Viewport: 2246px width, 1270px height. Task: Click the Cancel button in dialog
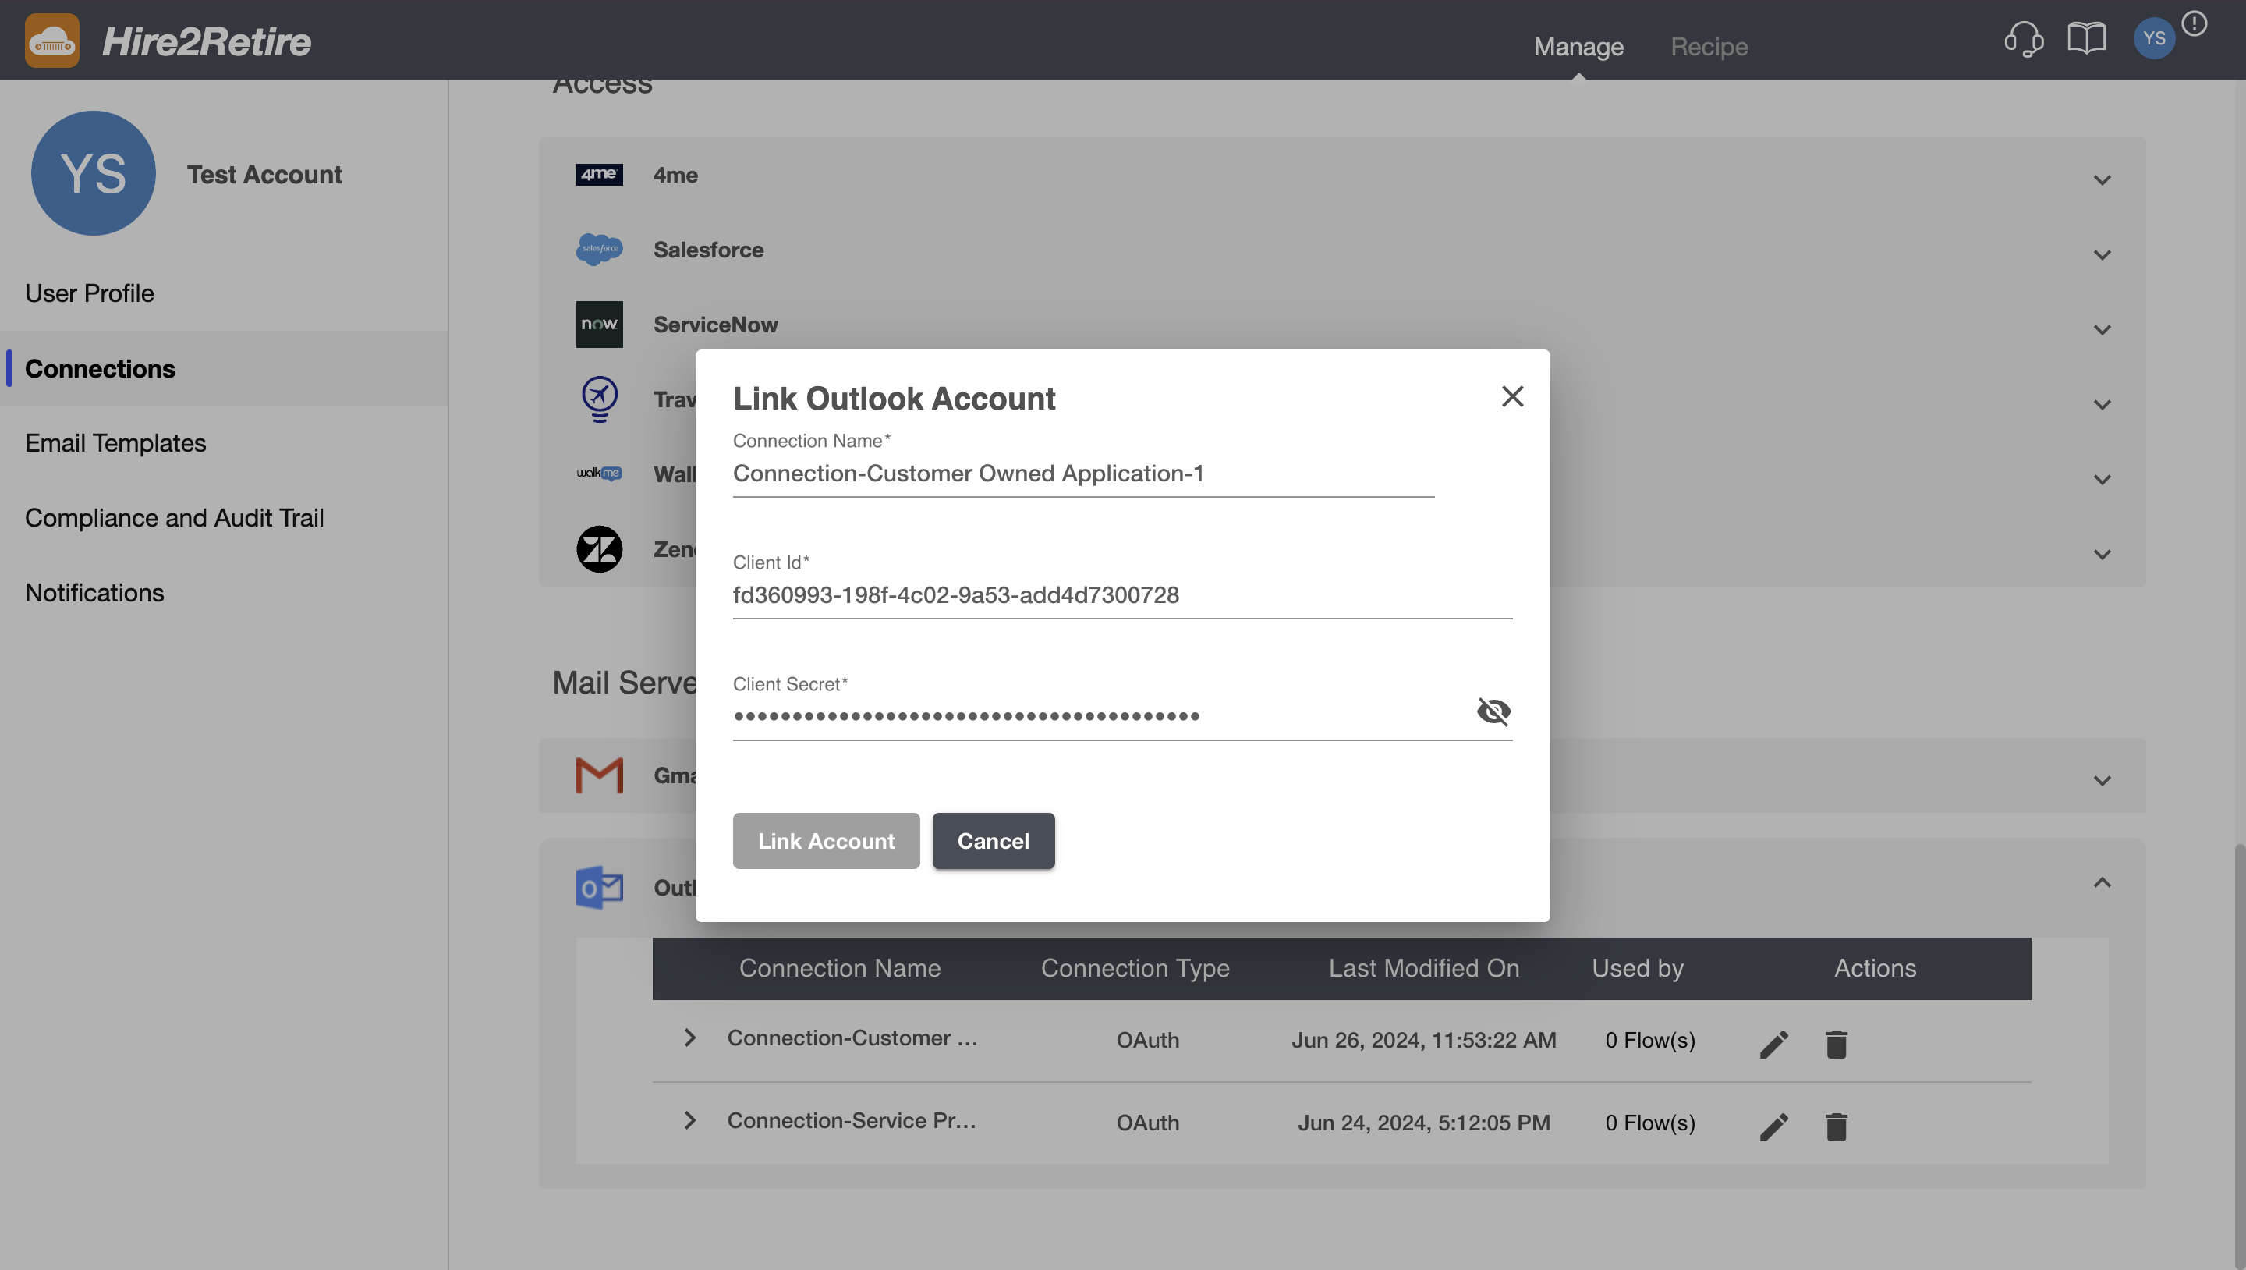992,841
